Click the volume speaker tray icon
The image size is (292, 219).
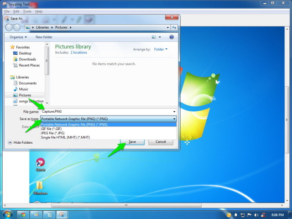tap(256, 215)
